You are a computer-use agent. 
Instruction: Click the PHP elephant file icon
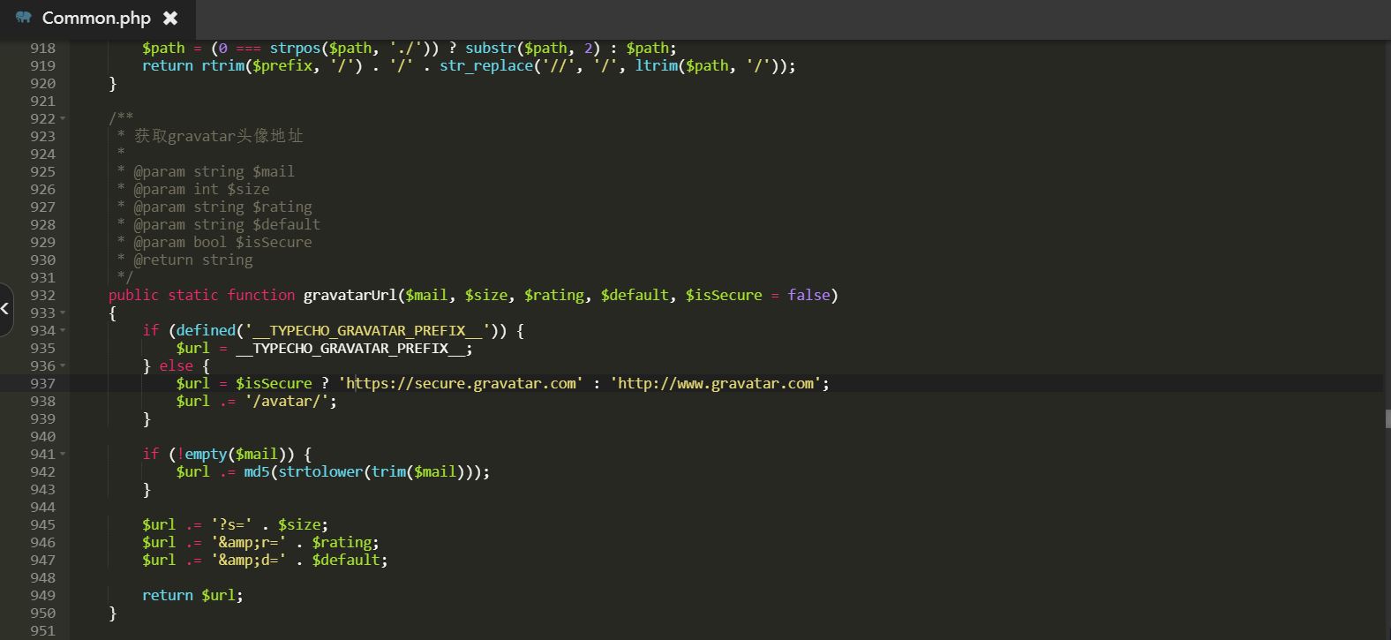(24, 18)
